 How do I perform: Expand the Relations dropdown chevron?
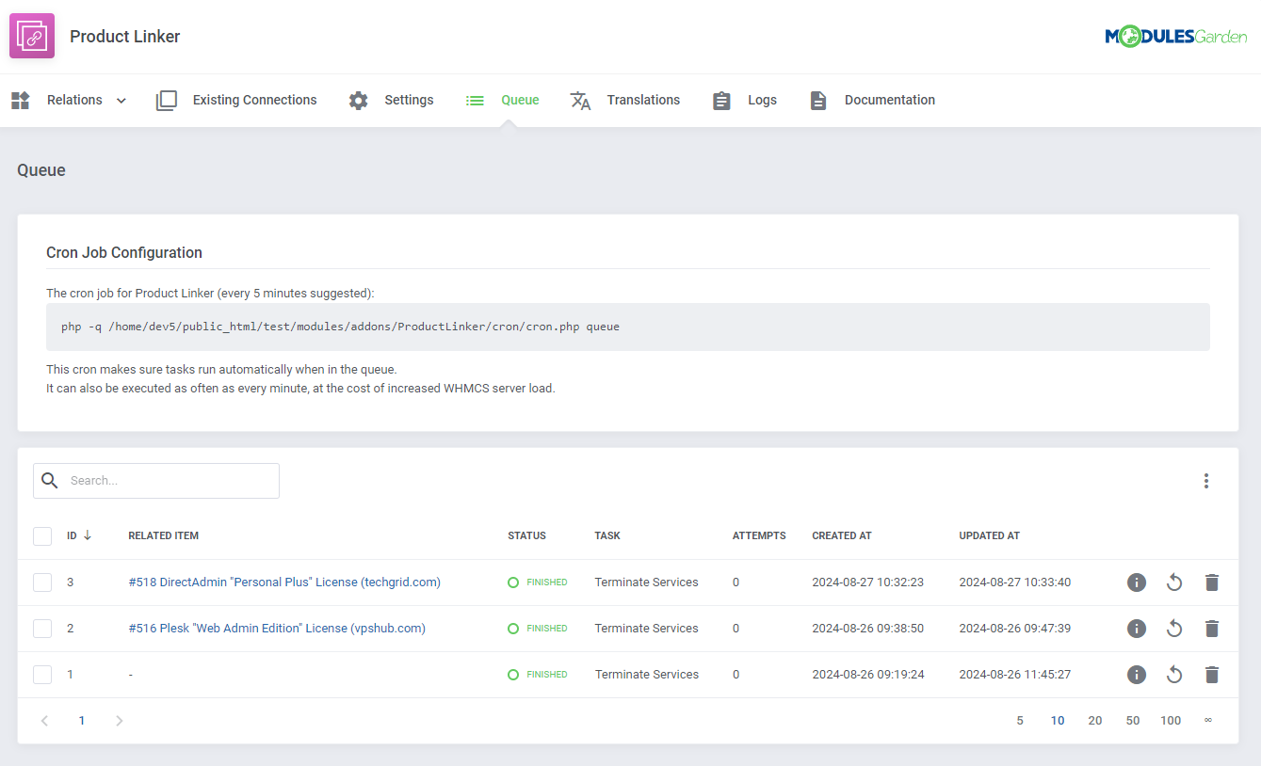coord(121,101)
